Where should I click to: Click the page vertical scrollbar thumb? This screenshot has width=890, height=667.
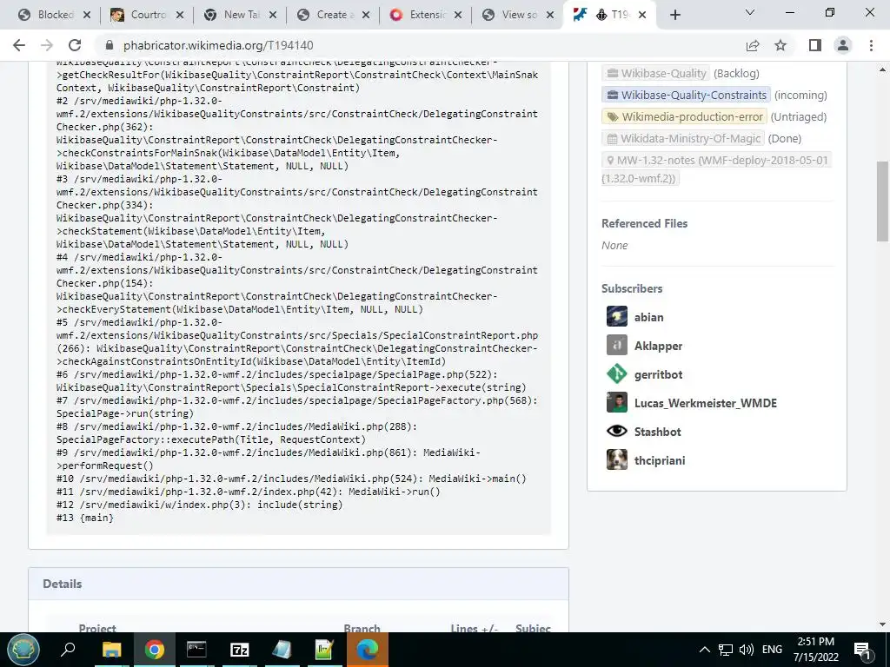click(883, 201)
